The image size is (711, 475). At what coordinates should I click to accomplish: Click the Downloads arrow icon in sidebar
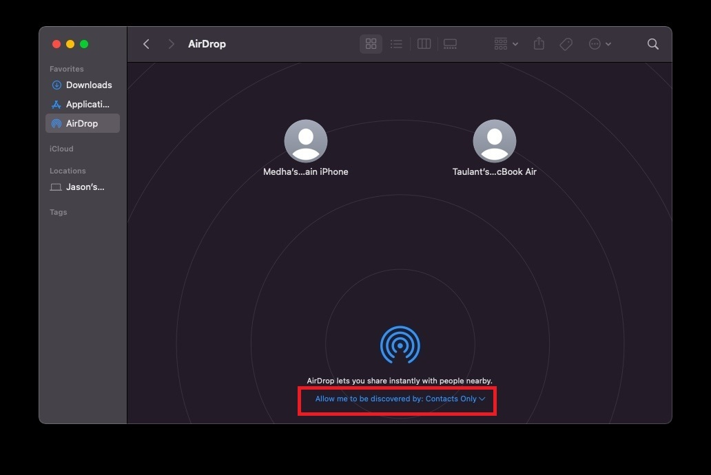(x=56, y=85)
